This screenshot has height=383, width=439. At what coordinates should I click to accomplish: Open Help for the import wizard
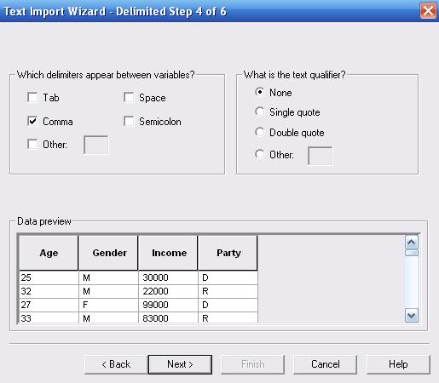coord(398,364)
